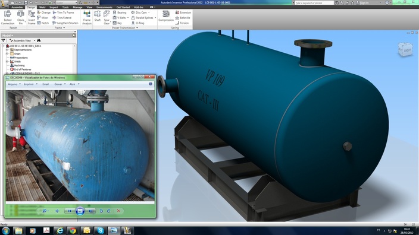The image size is (419, 235).
Task: Start slideshow in photo viewer
Action: click(80, 211)
